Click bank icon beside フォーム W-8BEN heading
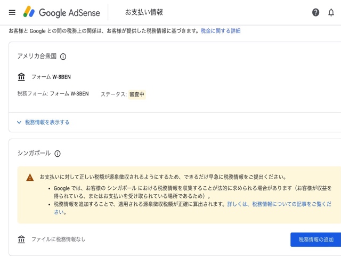Viewport: 341px width, 256px height. point(21,77)
